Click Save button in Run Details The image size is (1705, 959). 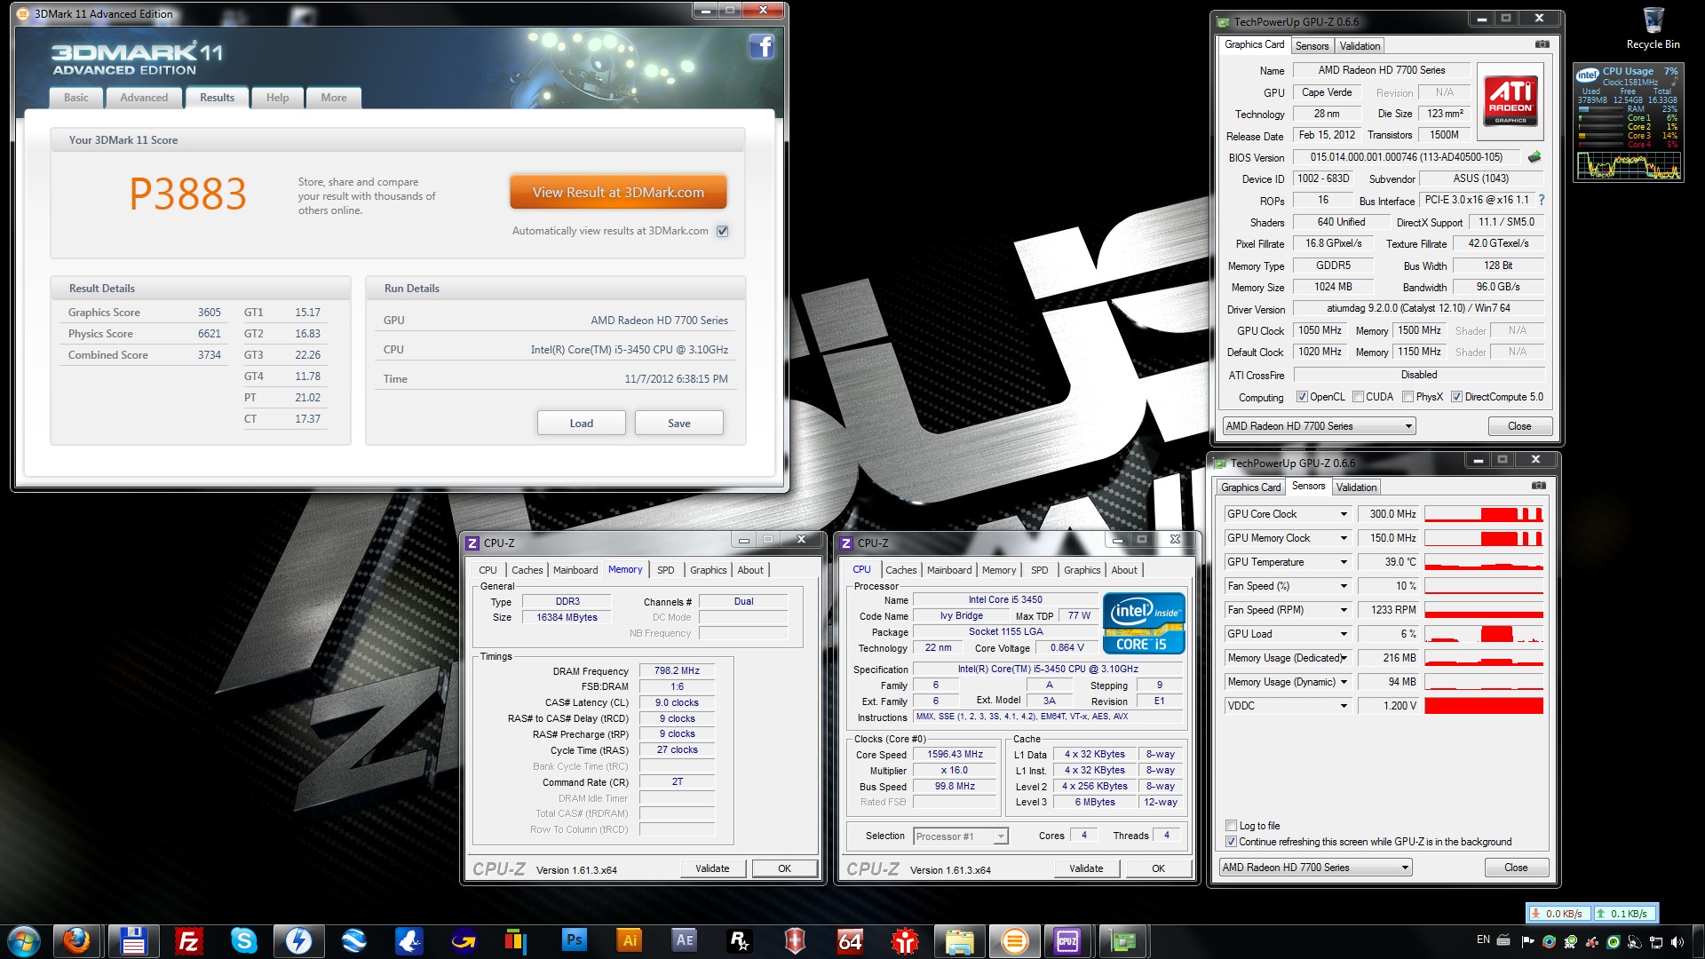pyautogui.click(x=678, y=424)
